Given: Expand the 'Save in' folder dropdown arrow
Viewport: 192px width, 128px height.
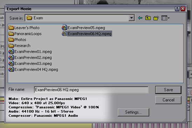Looking at the screenshot, I should click(131, 18).
